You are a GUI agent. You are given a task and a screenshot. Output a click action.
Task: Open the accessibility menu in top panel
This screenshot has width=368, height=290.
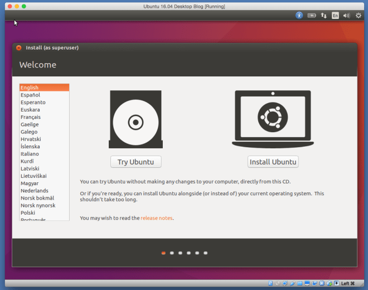(x=299, y=16)
